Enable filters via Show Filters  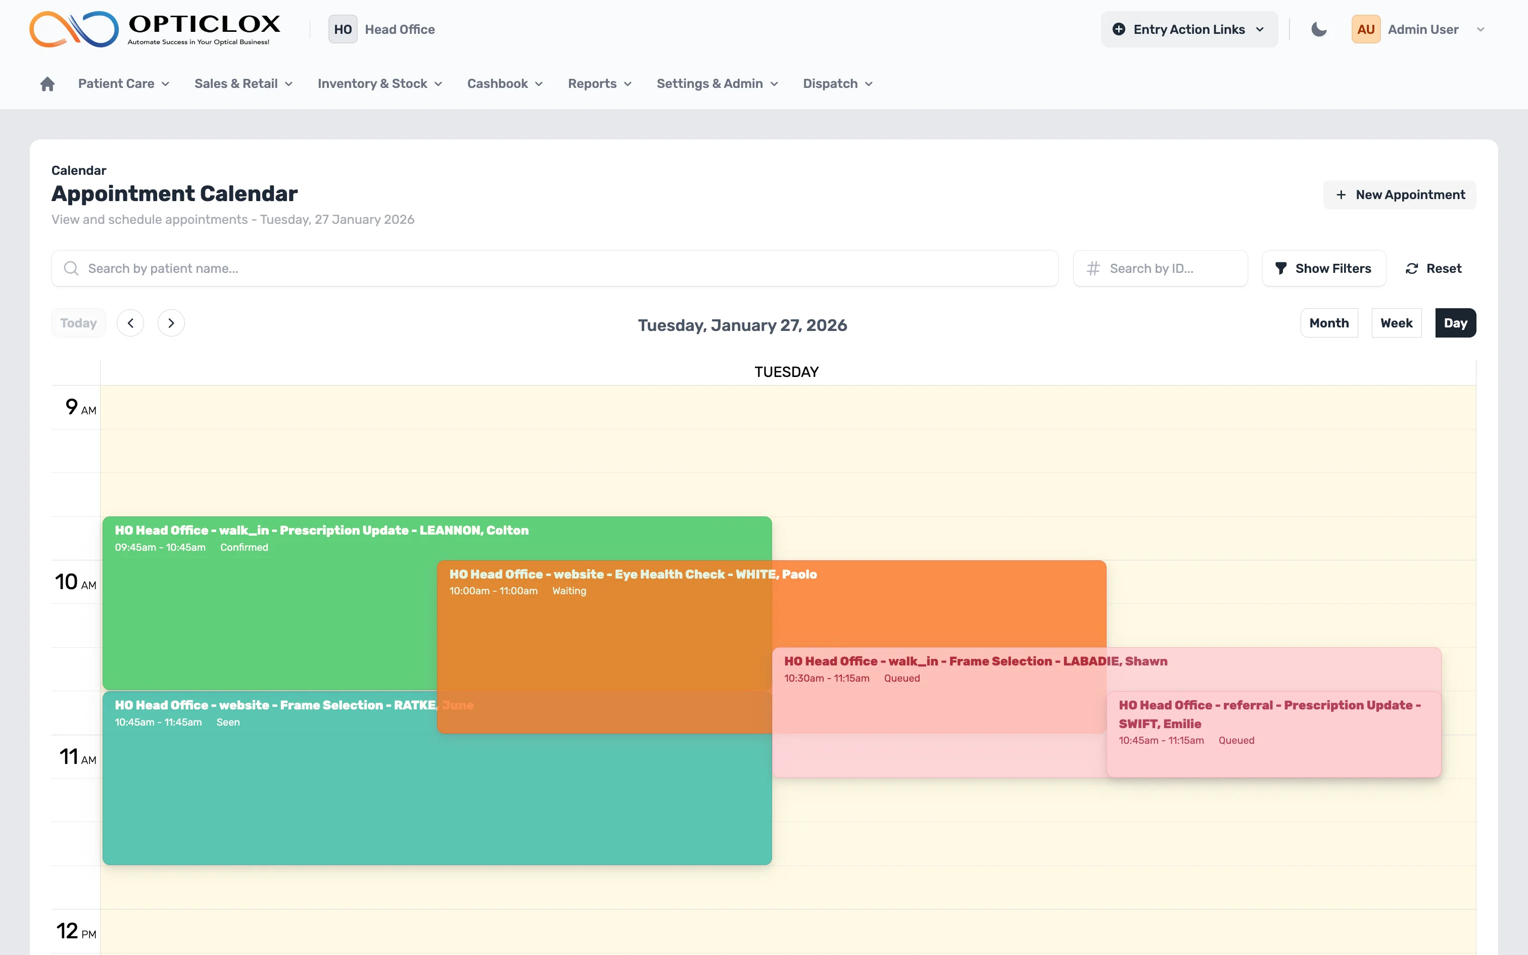pos(1323,268)
